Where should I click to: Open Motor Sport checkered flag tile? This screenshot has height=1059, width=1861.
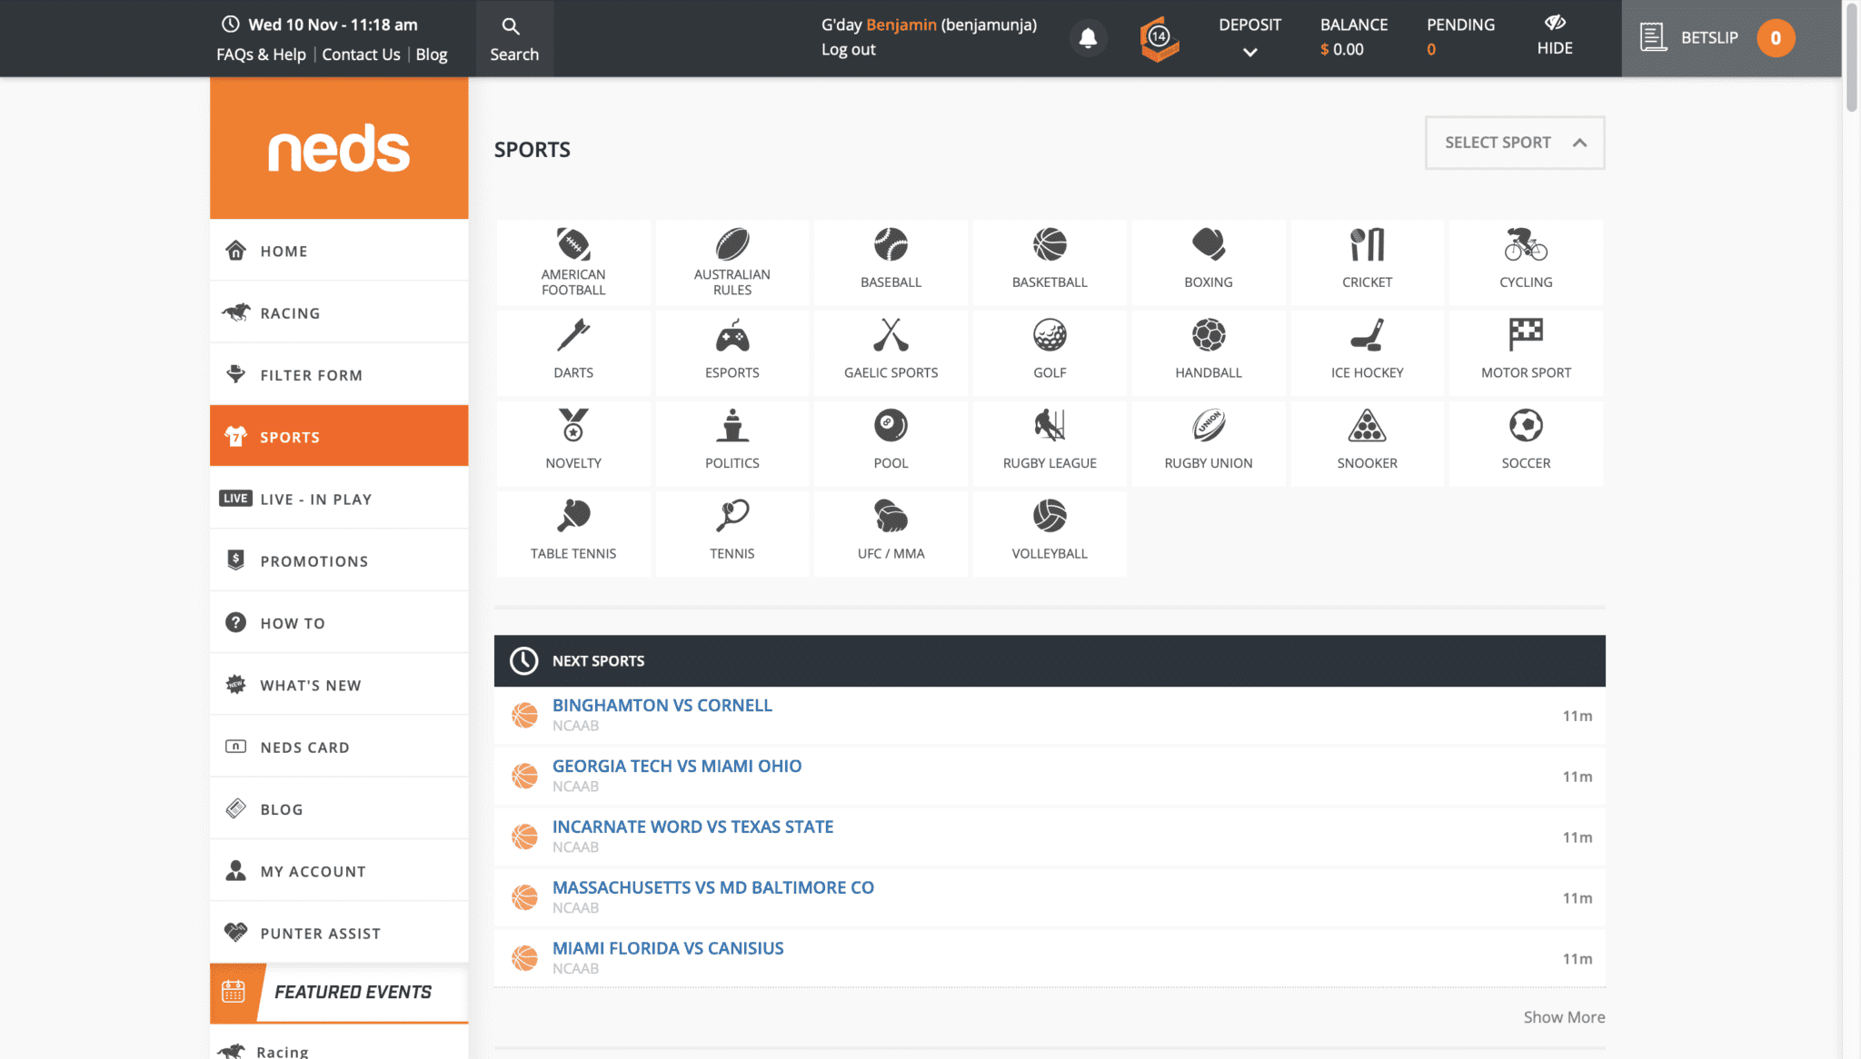pyautogui.click(x=1526, y=352)
